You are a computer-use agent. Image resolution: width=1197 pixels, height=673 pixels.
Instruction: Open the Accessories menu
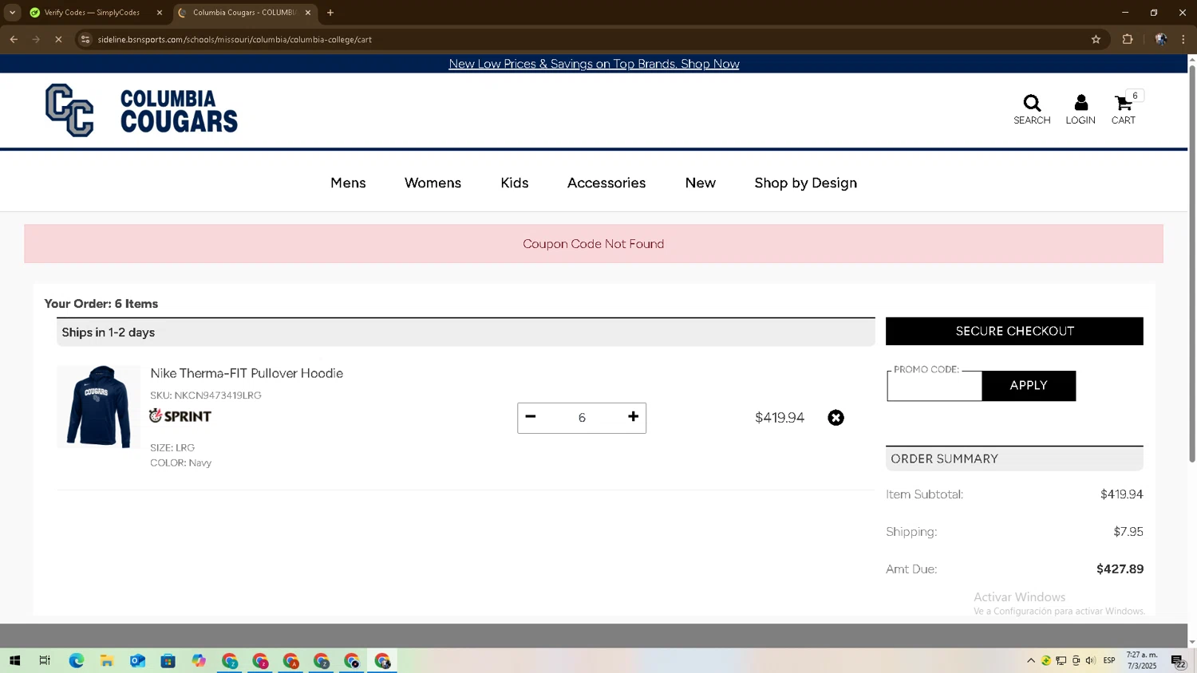click(x=606, y=183)
